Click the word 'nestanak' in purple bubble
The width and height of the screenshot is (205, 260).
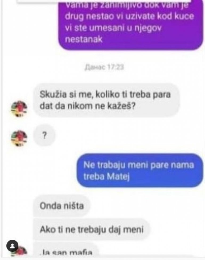(x=84, y=40)
